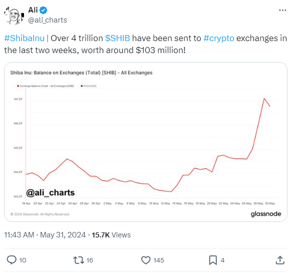This screenshot has height=273, width=294.
Task: Open the $SHIB cashtag link
Action: (x=118, y=38)
